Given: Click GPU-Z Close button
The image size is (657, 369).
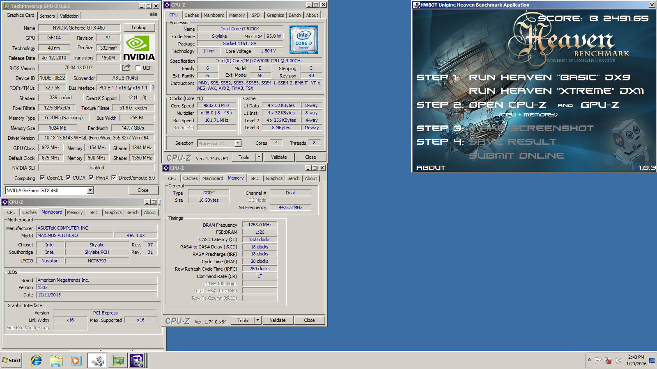Looking at the screenshot, I should pos(143,190).
